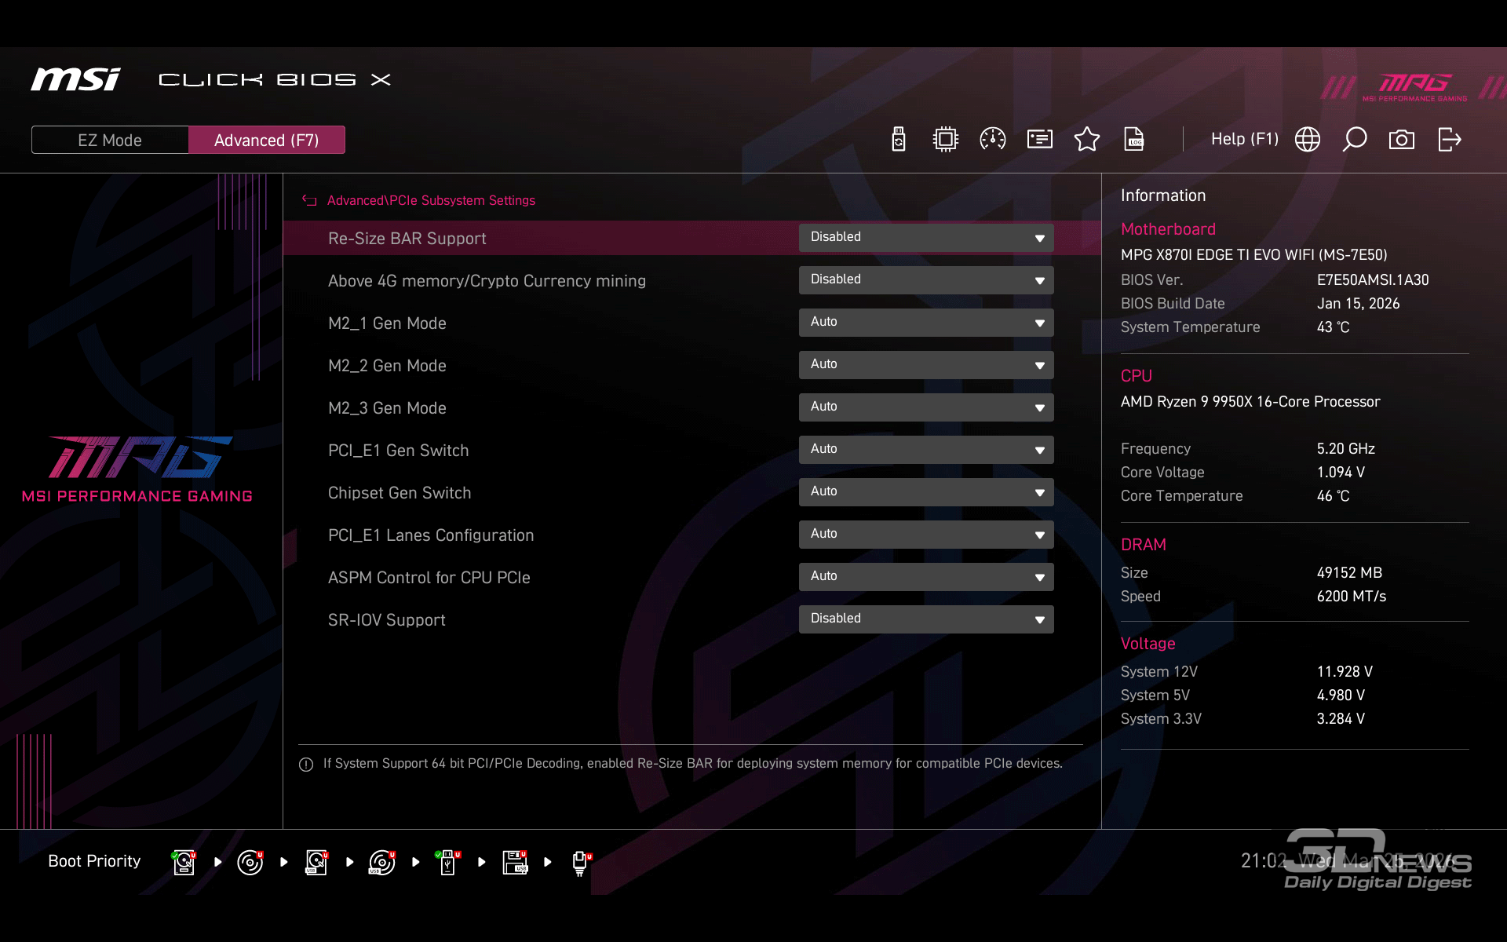The width and height of the screenshot is (1507, 942).
Task: Open the speedometer performance icon
Action: click(x=993, y=140)
